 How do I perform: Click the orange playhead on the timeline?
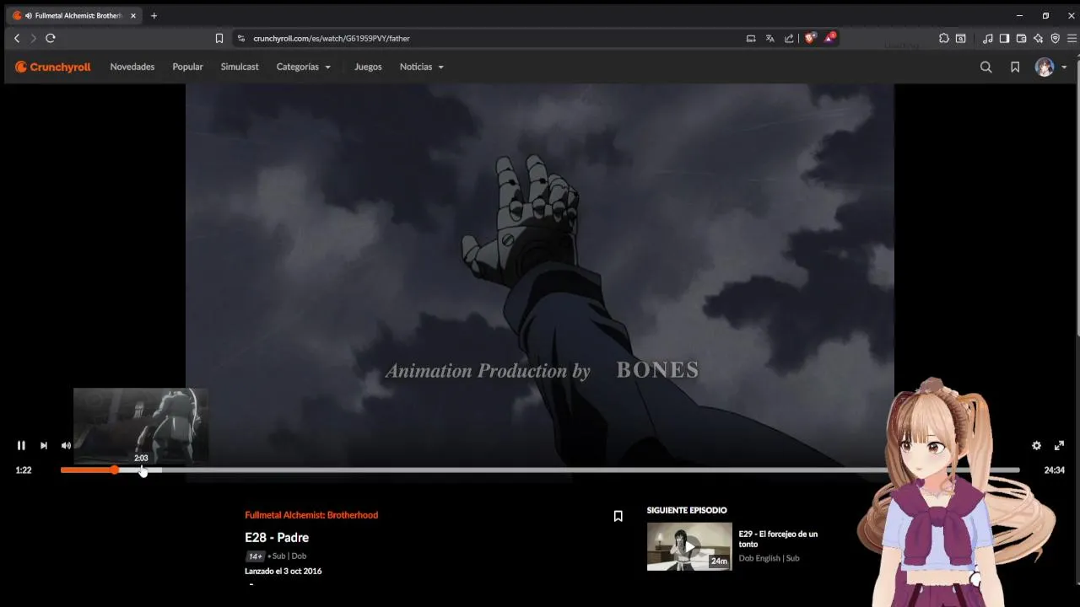tap(114, 470)
